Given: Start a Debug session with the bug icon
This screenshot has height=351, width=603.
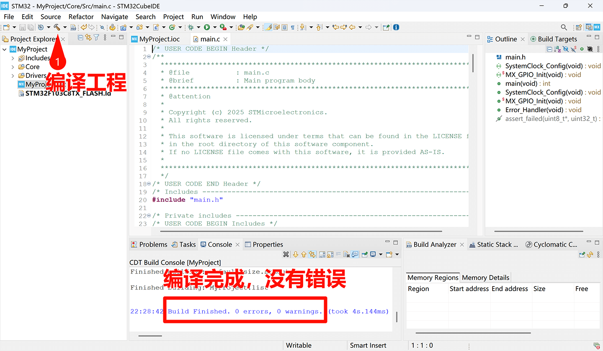Looking at the screenshot, I should [x=191, y=27].
